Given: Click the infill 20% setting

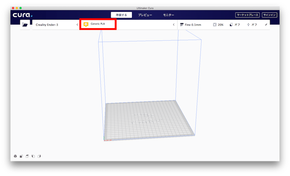Looking at the screenshot, I should click(x=218, y=25).
